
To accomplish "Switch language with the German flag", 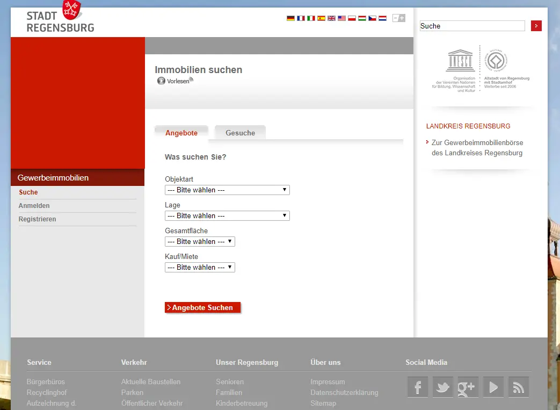I will 290,18.
